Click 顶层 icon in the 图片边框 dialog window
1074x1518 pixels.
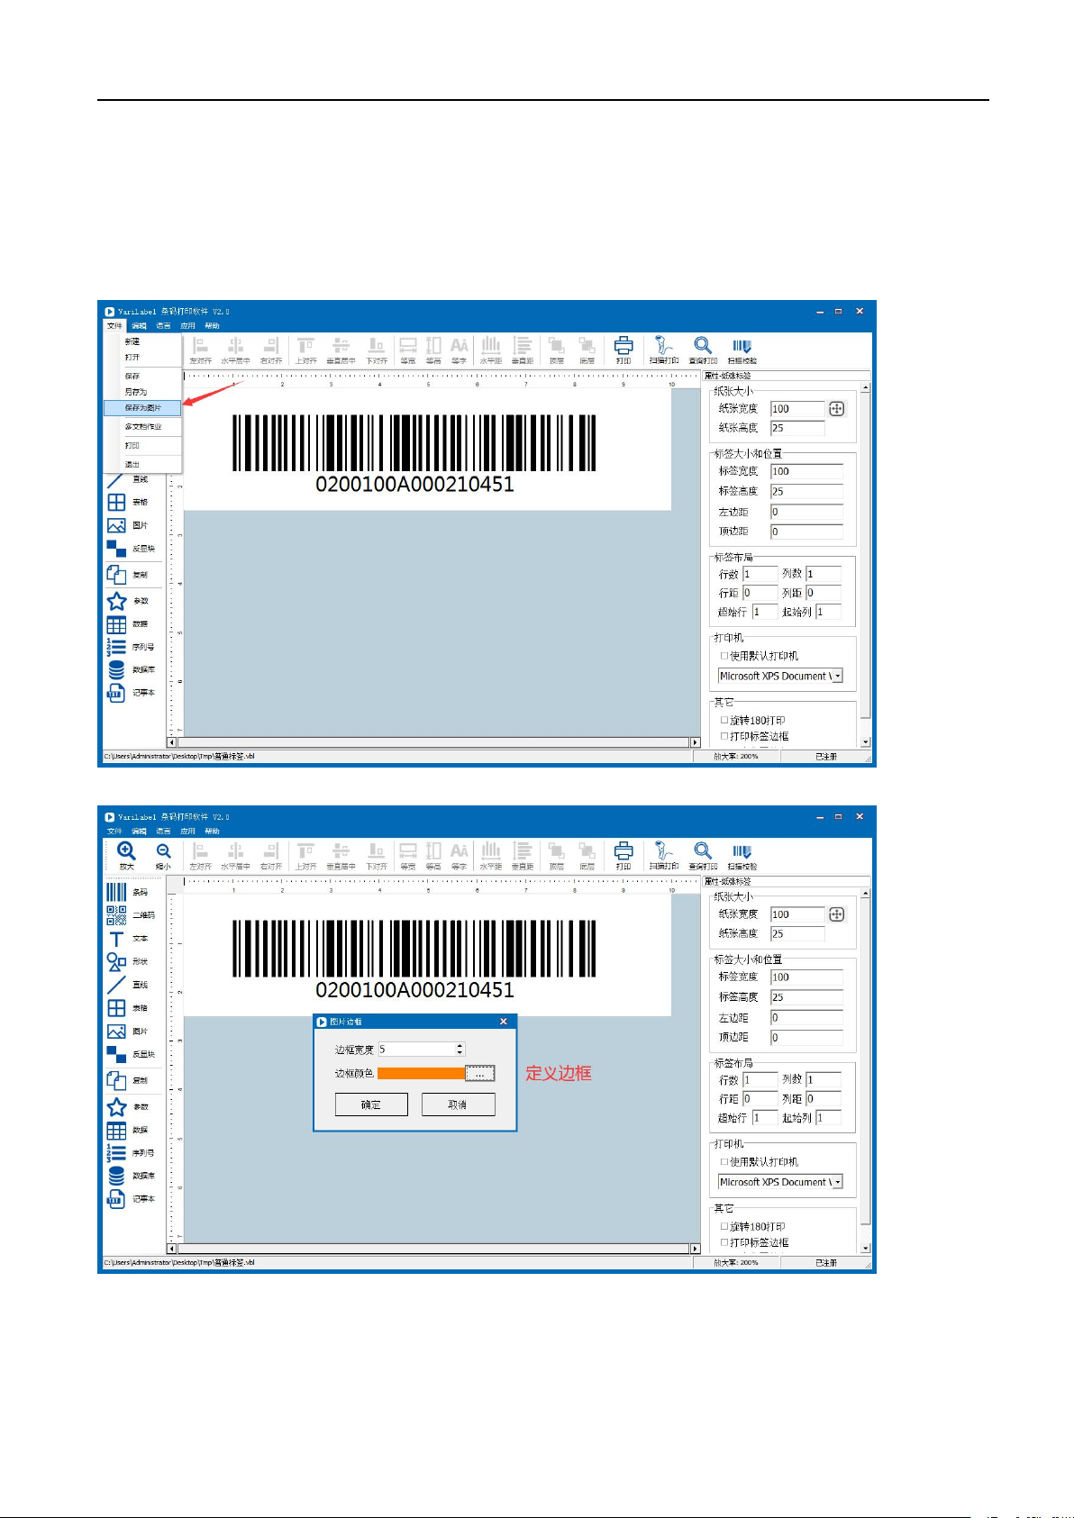tap(557, 851)
